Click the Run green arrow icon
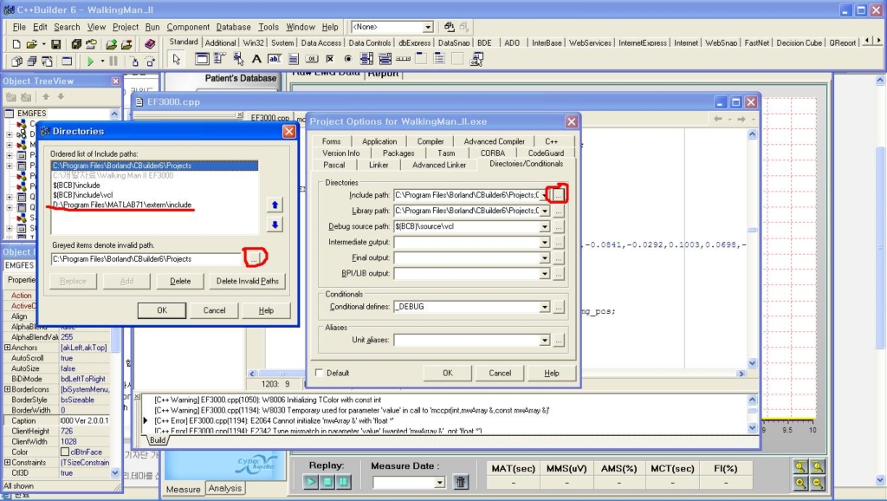Image resolution: width=887 pixels, height=501 pixels. pyautogui.click(x=90, y=62)
